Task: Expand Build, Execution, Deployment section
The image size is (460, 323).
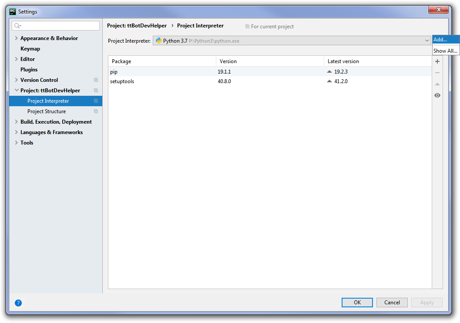Action: coord(17,122)
